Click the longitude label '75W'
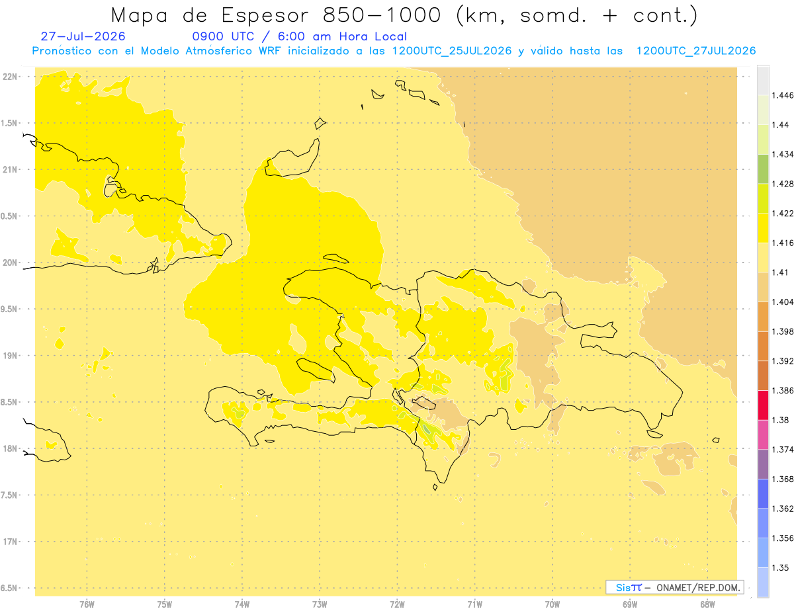Viewport: 794px width, 613px height. click(x=165, y=604)
